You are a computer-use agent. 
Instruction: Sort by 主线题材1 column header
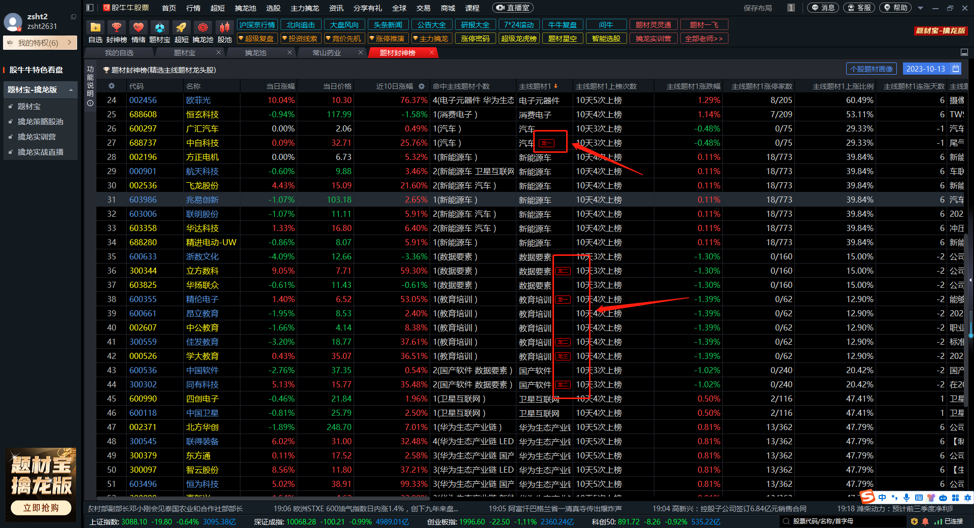coord(538,86)
